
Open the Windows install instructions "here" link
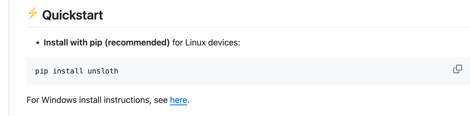pyautogui.click(x=178, y=100)
